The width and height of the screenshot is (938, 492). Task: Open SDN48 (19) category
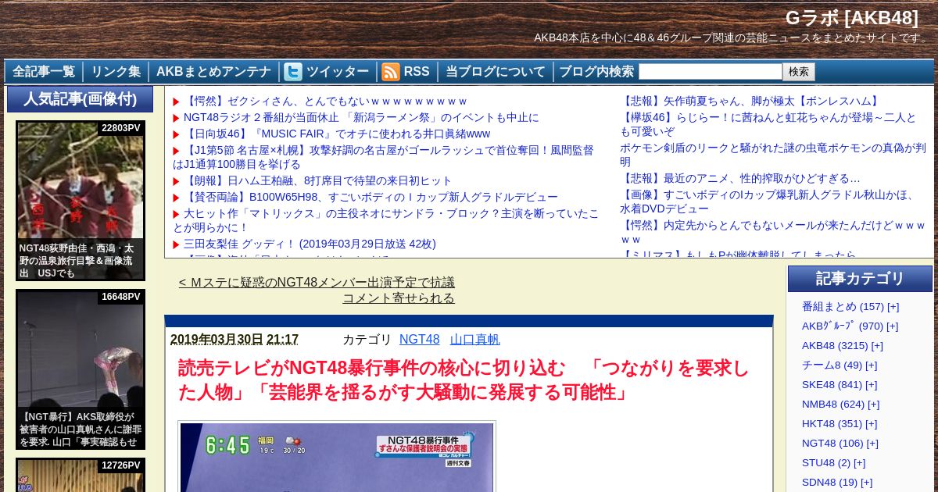[x=829, y=483]
